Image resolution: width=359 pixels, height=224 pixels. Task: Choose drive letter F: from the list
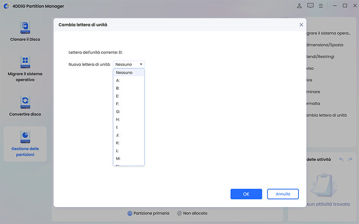click(129, 103)
